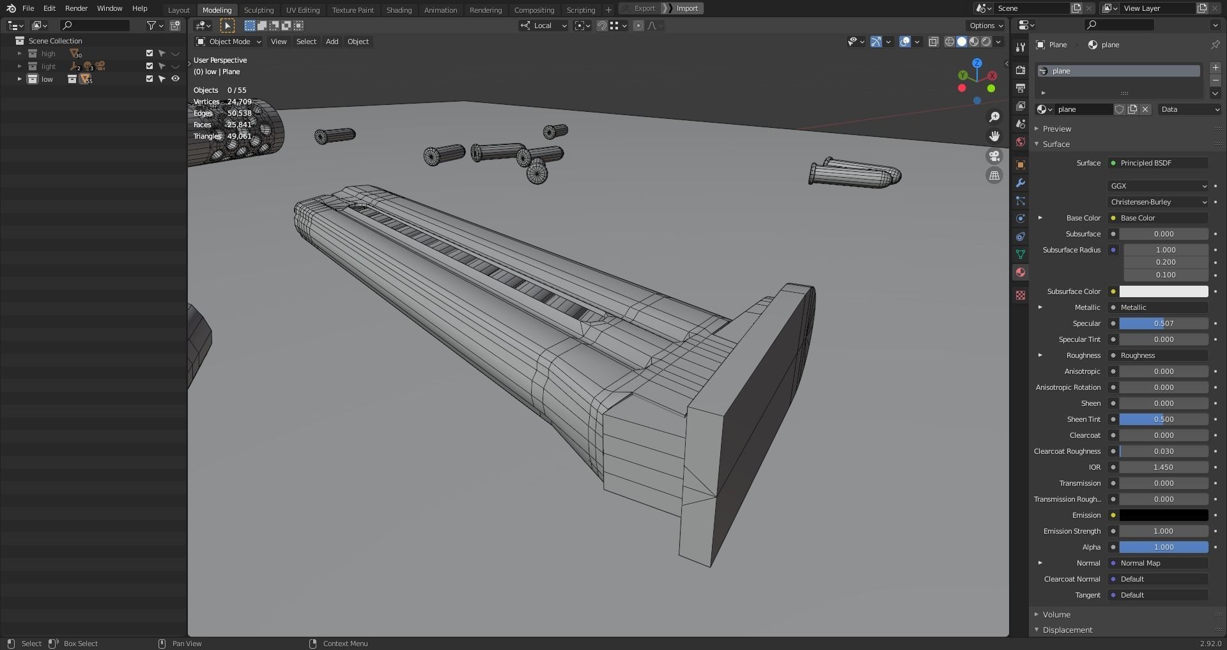This screenshot has width=1227, height=650.
Task: Open the Tool properties tab
Action: click(1021, 47)
